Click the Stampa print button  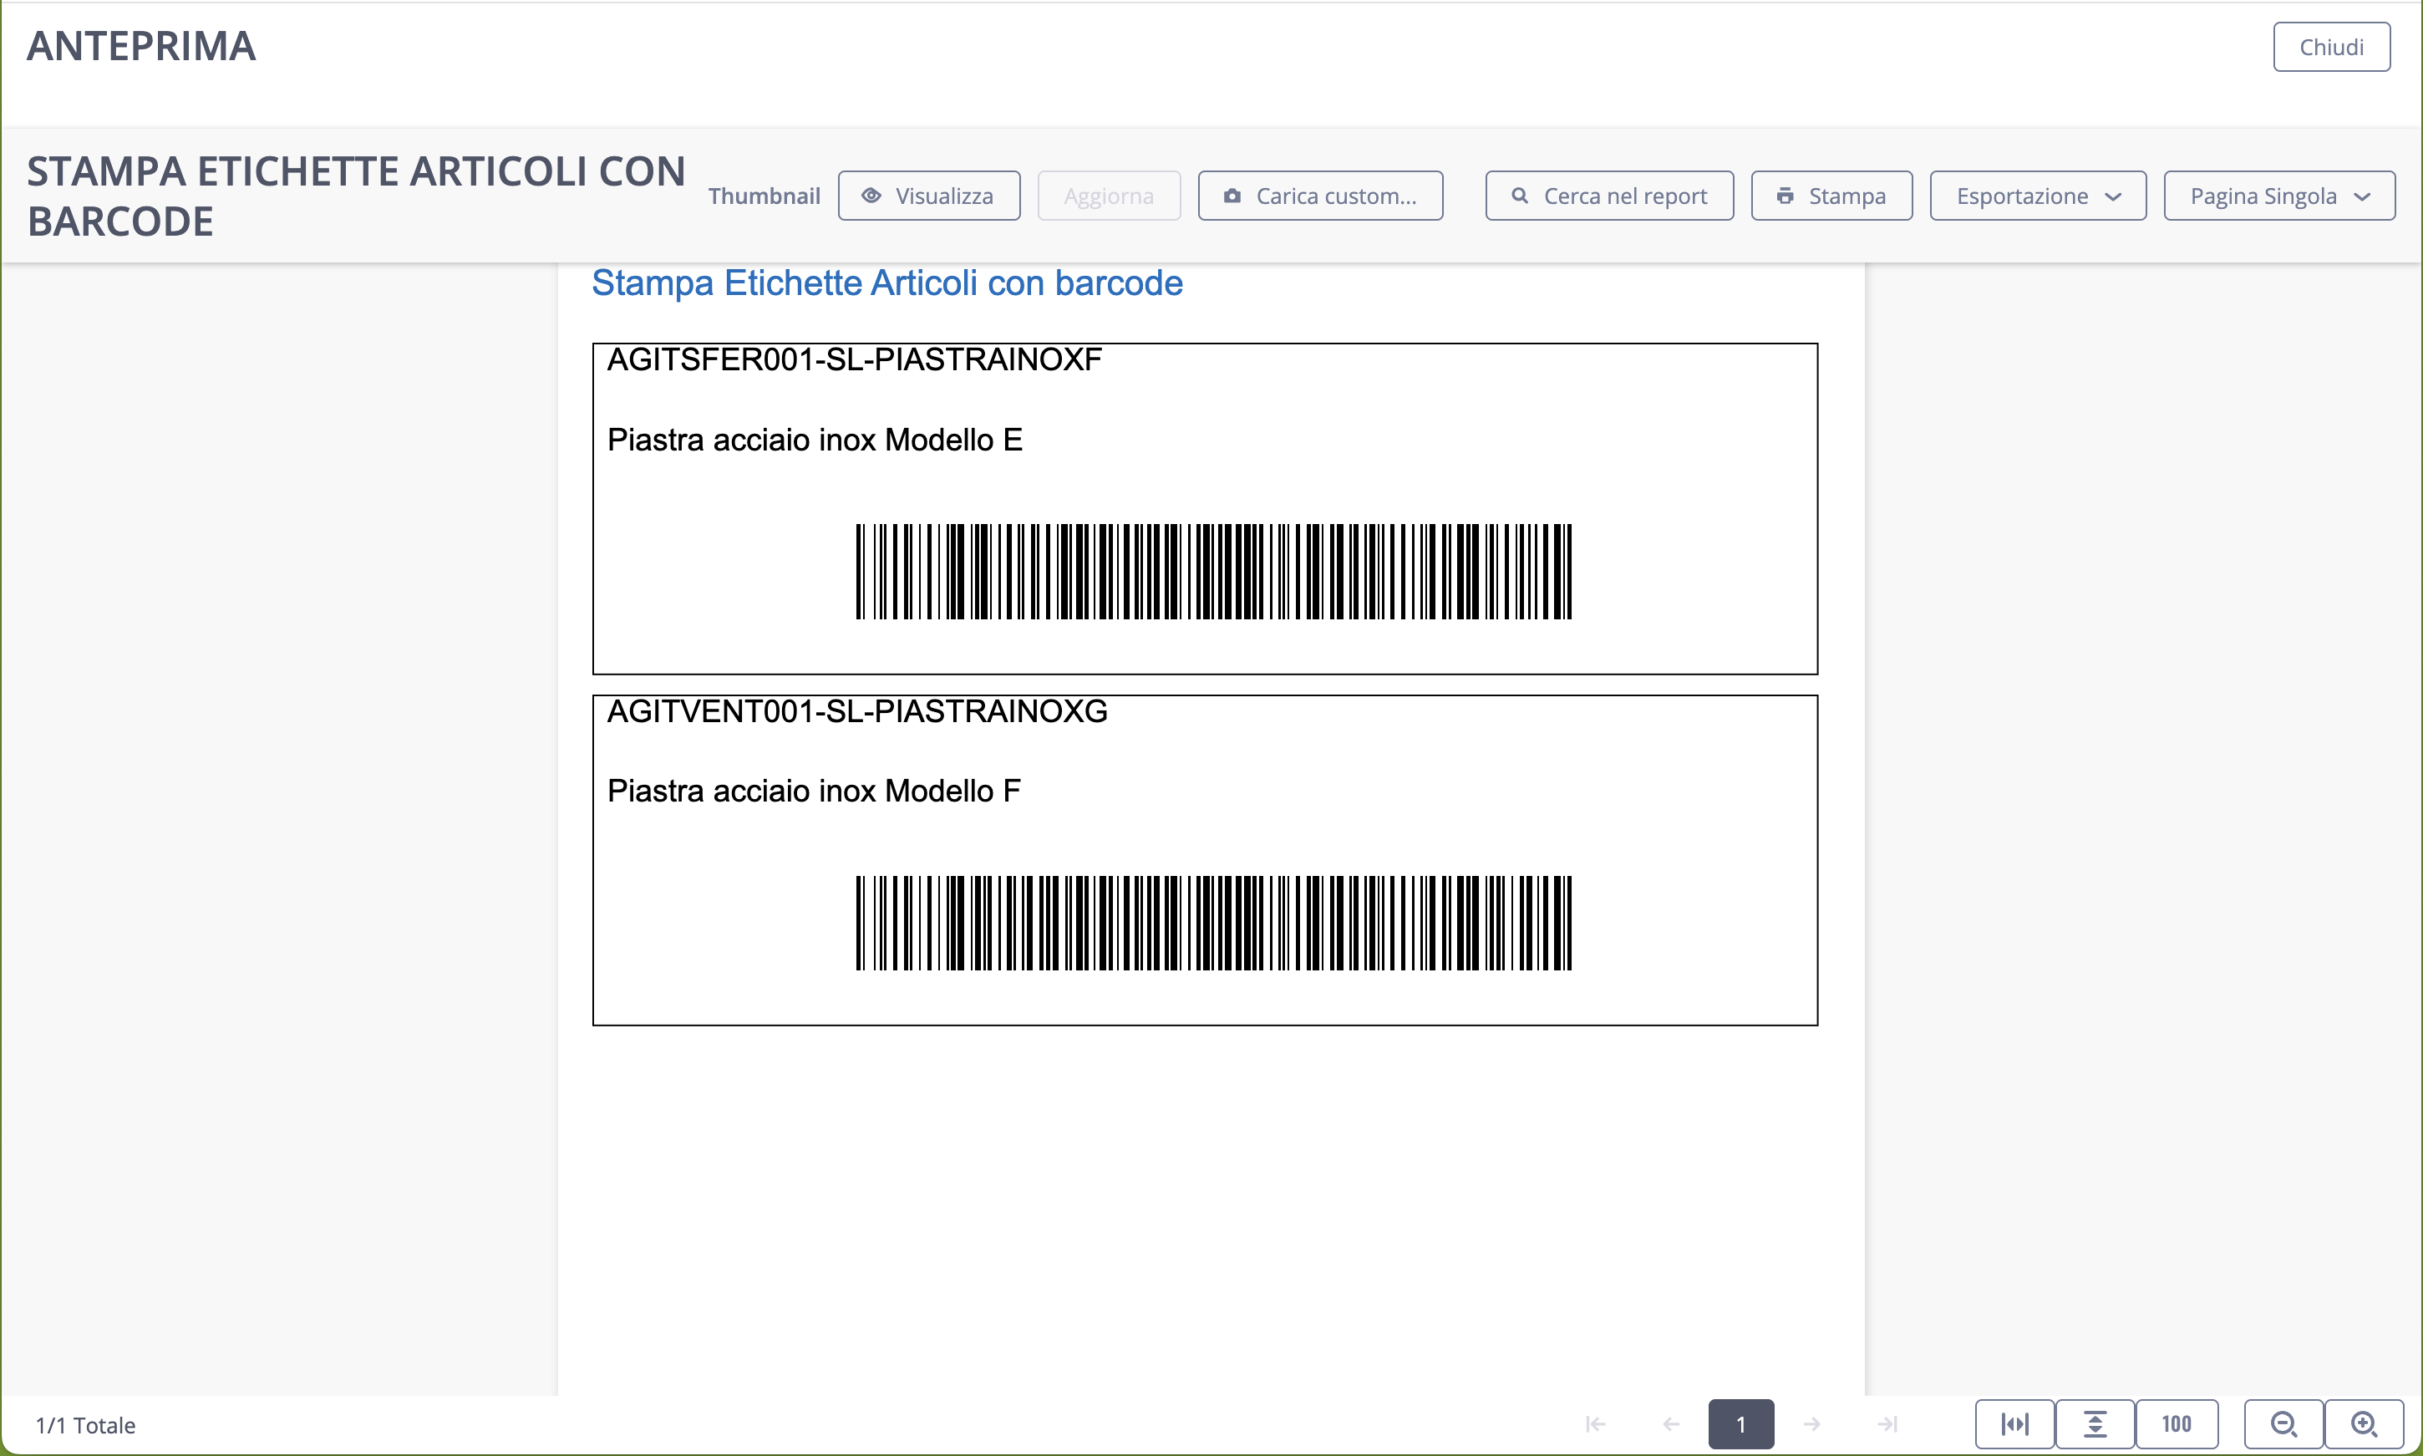[1831, 196]
